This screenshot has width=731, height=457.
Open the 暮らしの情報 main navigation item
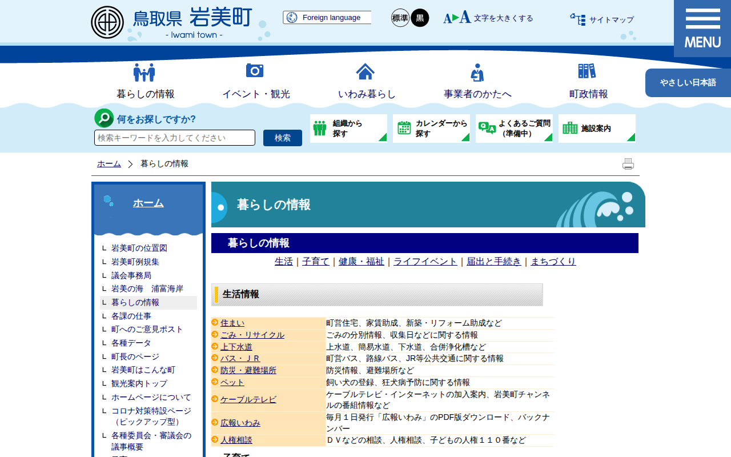tap(146, 94)
